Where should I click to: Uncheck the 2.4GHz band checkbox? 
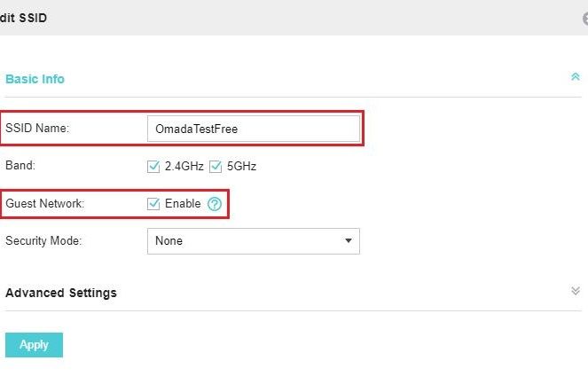(153, 166)
